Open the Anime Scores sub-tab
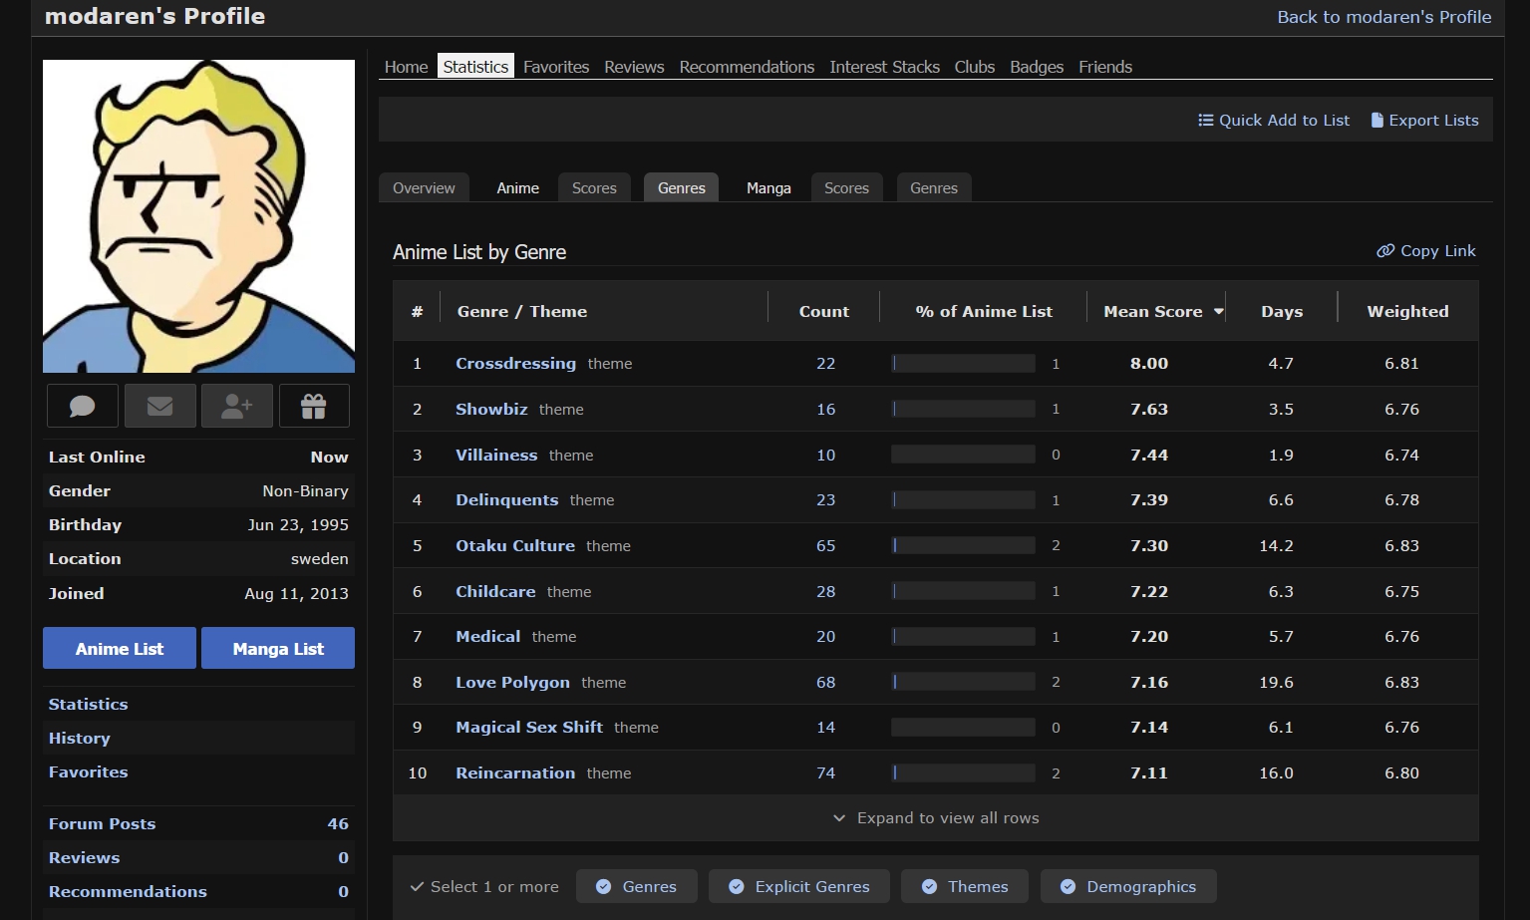This screenshot has width=1530, height=920. pyautogui.click(x=594, y=188)
